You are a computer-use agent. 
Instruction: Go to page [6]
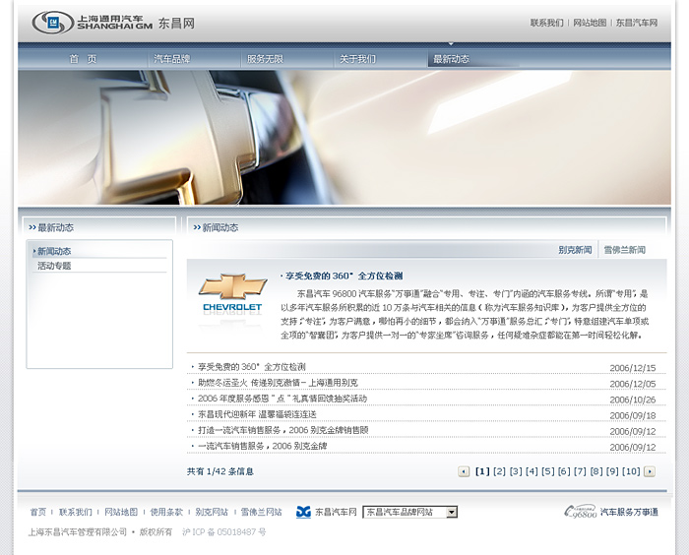click(564, 471)
